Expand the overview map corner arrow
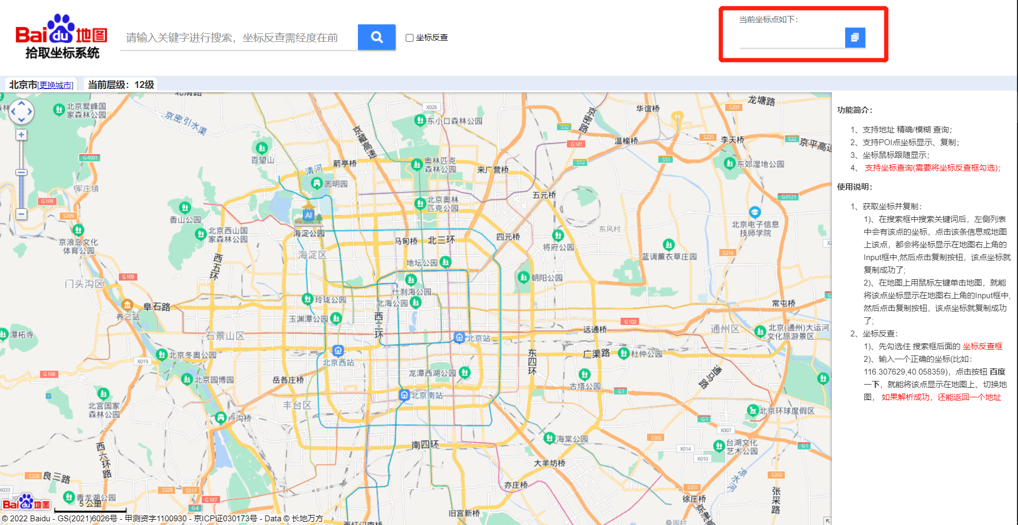 tap(827, 521)
